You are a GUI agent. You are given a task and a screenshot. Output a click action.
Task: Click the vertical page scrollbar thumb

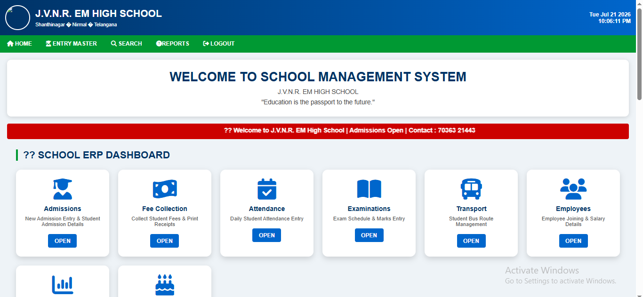tap(640, 53)
